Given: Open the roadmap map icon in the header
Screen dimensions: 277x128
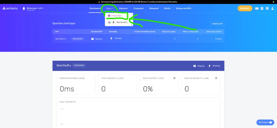Looking at the screenshot, I should point(257,8).
